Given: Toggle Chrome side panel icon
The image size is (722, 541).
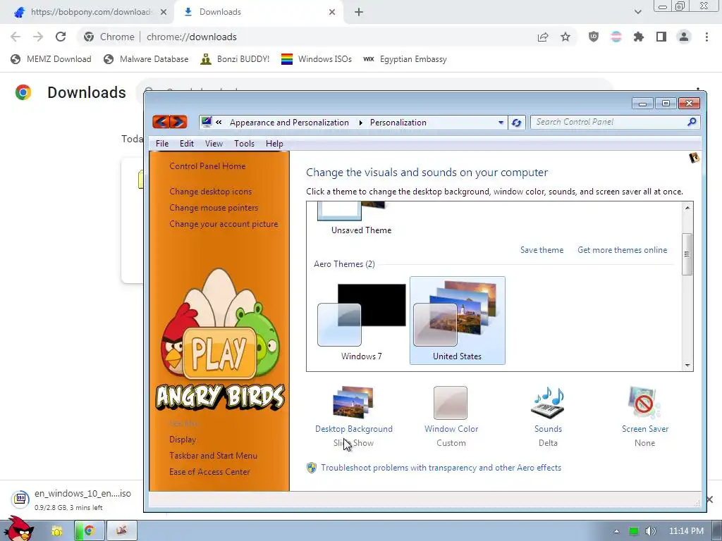Looking at the screenshot, I should click(661, 37).
